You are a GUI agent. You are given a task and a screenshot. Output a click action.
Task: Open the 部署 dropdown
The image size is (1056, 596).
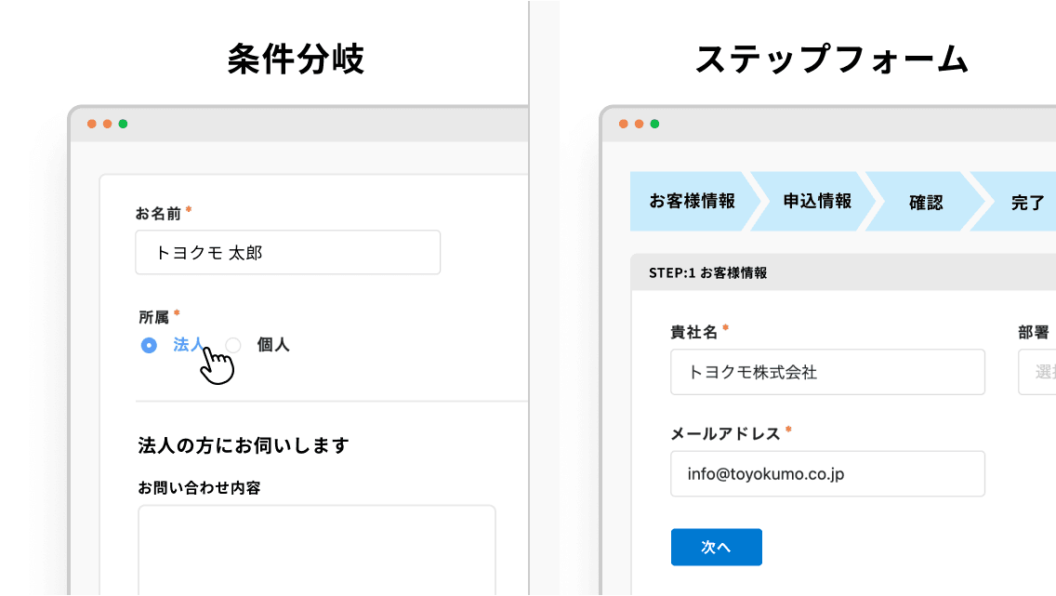coord(1037,372)
